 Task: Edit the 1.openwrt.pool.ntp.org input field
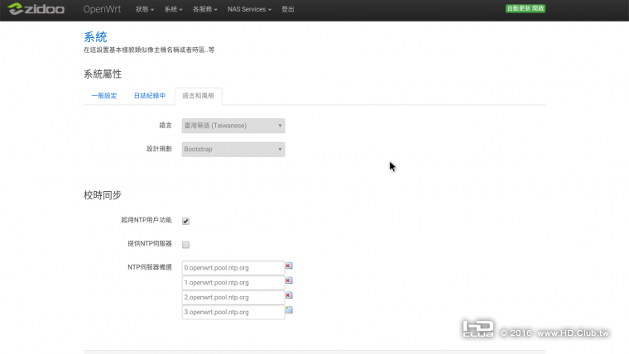(233, 283)
